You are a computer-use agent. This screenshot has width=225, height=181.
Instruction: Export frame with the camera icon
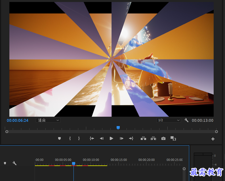pyautogui.click(x=163, y=139)
